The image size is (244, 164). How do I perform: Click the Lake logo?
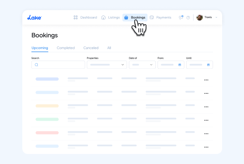(x=35, y=17)
